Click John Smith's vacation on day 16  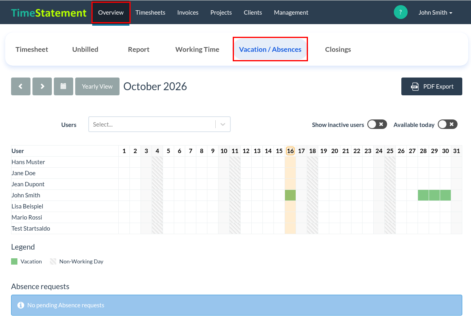(290, 195)
